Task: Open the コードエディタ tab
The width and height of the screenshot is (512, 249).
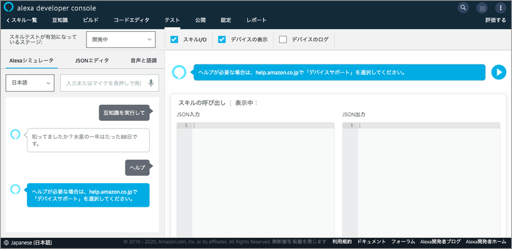Action: (x=132, y=20)
